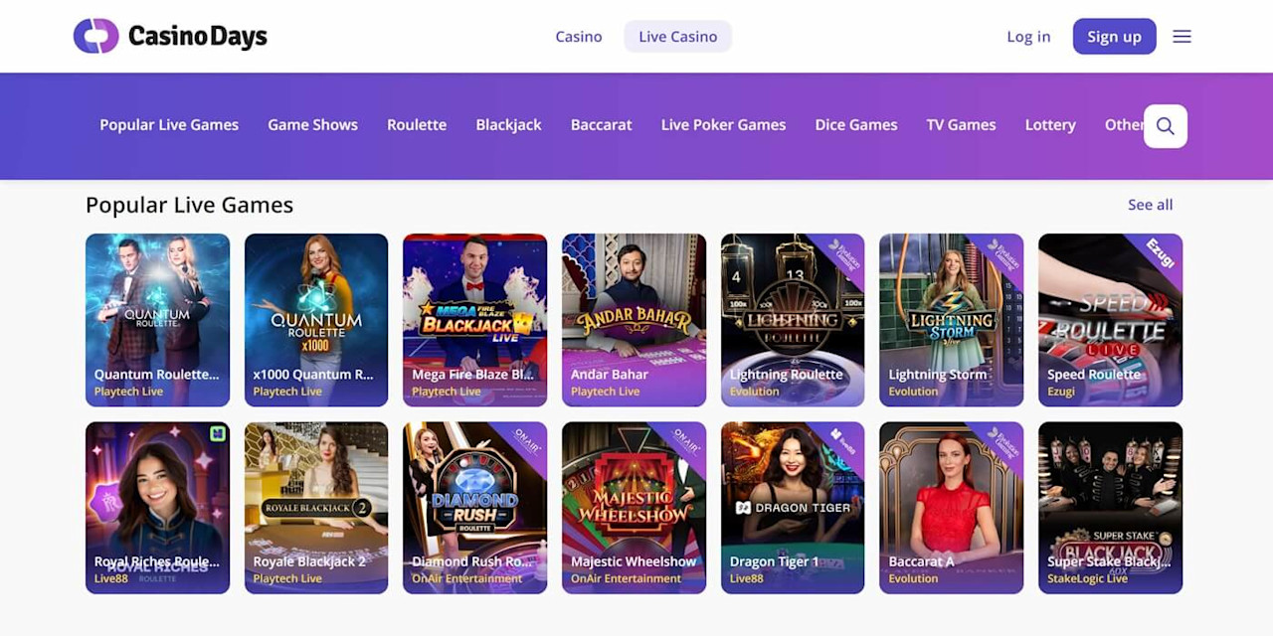Open the hamburger menu icon

click(1182, 36)
